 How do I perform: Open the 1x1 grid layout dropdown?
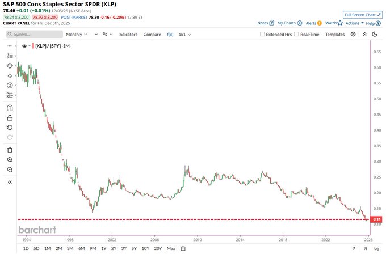[184, 35]
